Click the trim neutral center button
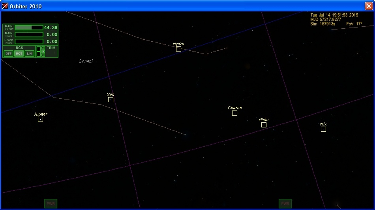The height and width of the screenshot is (210, 375). 43,52
